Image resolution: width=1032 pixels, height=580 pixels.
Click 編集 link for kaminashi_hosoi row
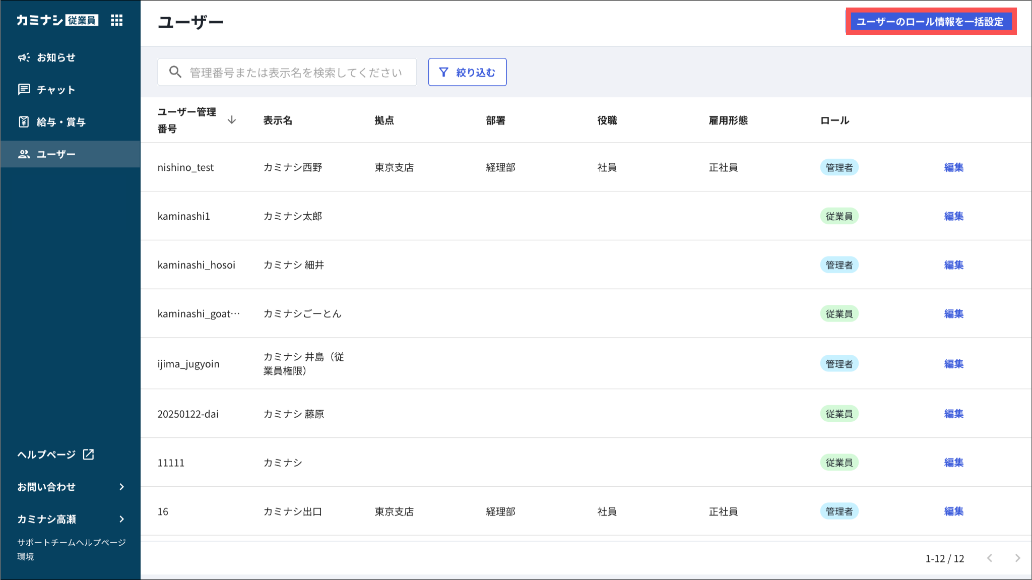click(x=953, y=265)
